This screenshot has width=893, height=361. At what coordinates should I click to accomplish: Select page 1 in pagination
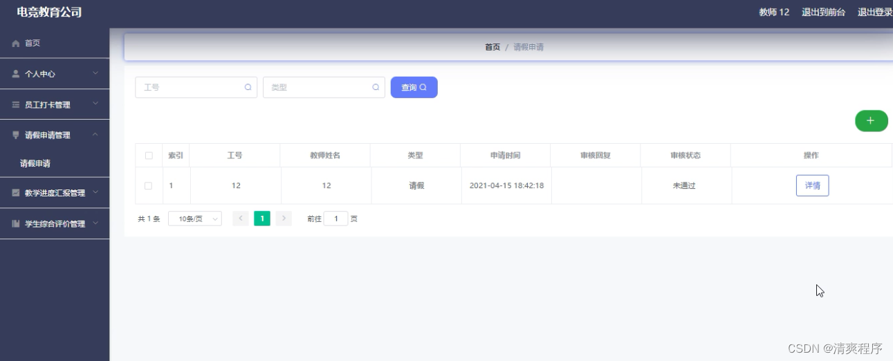click(262, 219)
